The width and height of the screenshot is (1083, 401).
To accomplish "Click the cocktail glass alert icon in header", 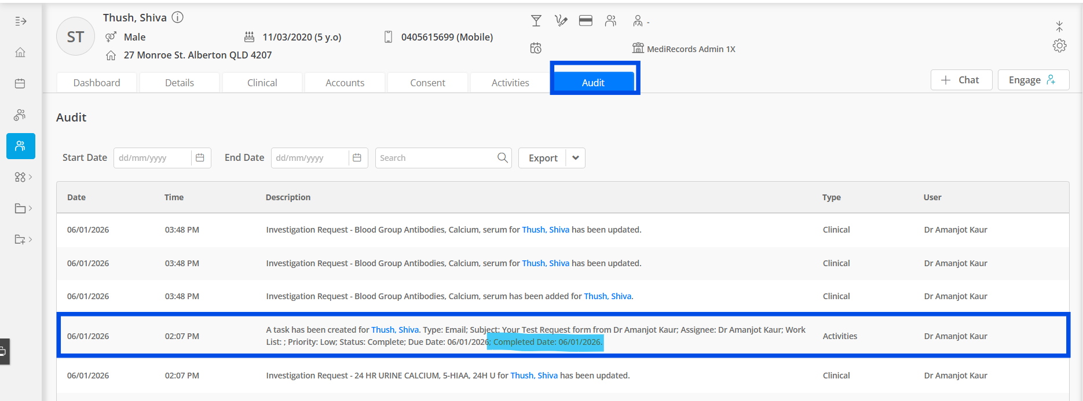I will (536, 21).
